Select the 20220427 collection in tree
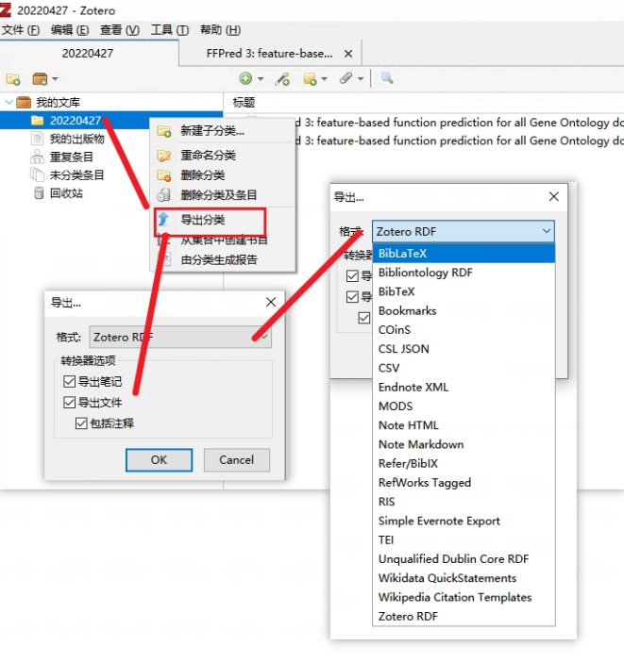Viewport: 624px width, 663px height. tap(75, 121)
